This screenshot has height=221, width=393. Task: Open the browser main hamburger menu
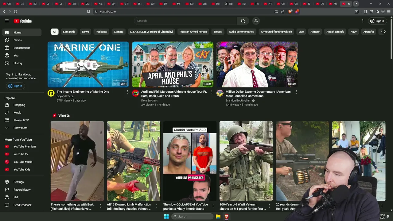(x=389, y=11)
